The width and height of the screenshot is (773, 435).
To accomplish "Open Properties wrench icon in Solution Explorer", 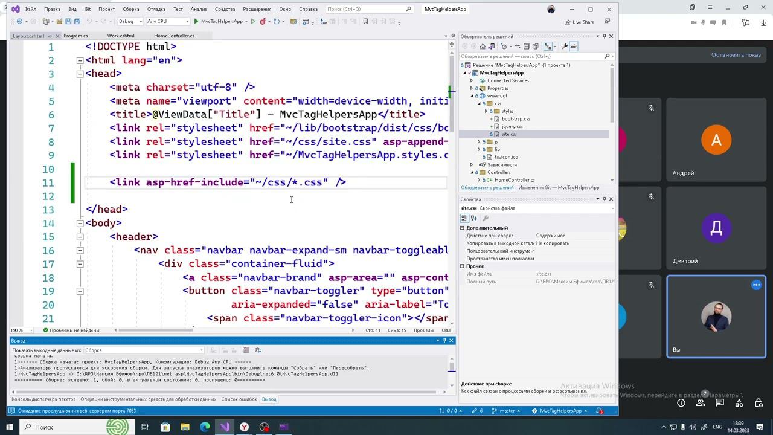I will click(x=565, y=47).
